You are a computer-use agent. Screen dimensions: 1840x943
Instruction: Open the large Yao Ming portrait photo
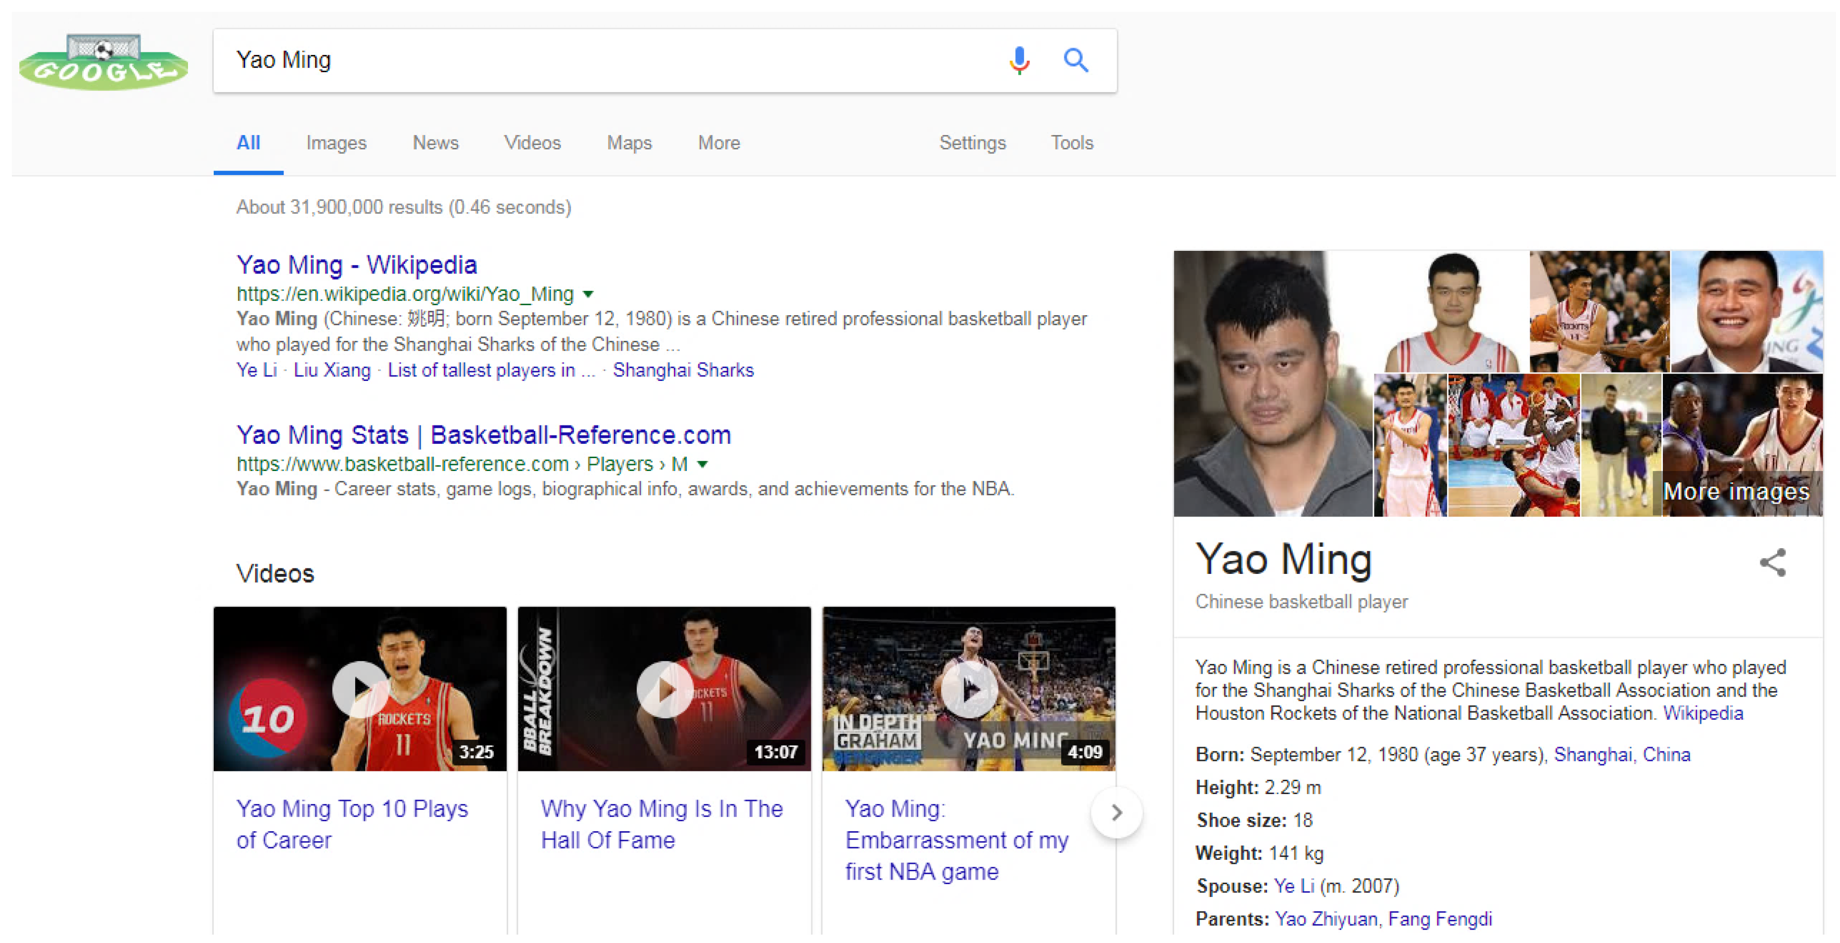(1273, 383)
